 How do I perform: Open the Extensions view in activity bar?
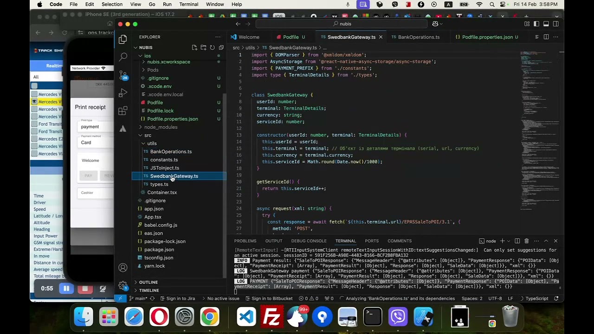click(123, 111)
